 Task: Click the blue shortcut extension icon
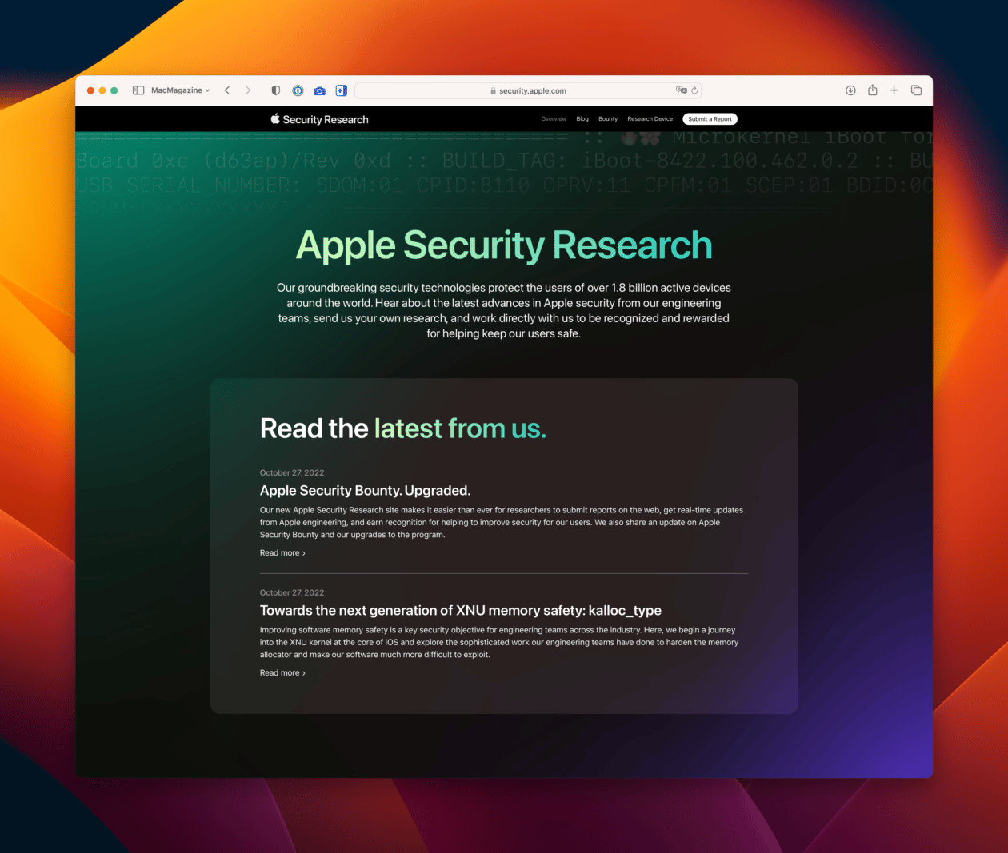click(x=340, y=90)
